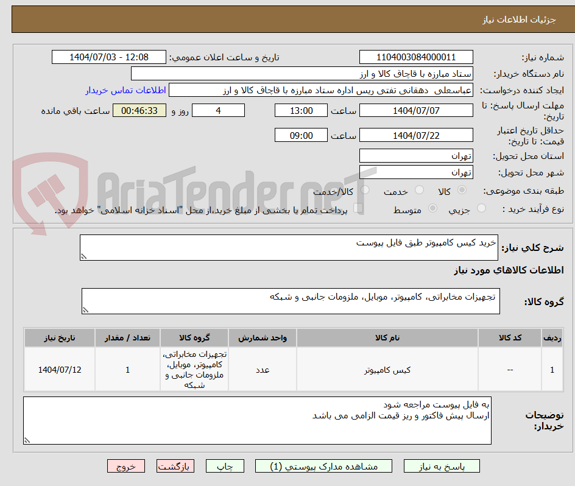Click need number field 1104003084000011
The width and height of the screenshot is (575, 486).
416,57
